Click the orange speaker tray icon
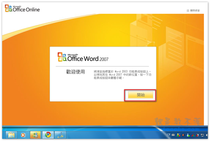 click(183, 135)
